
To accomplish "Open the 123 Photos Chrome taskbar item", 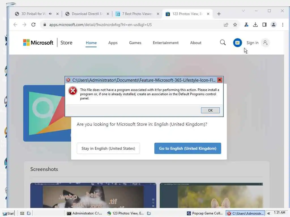I will click(125, 213).
